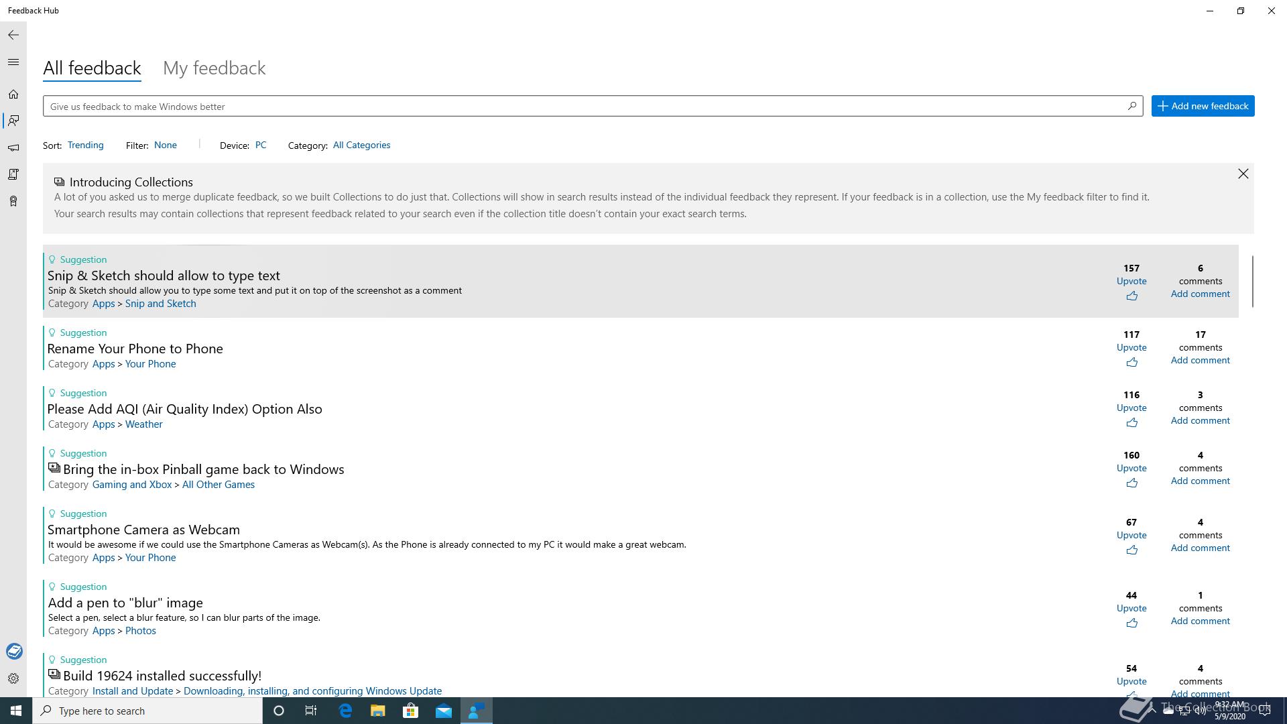Open Task View on taskbar

coord(311,711)
